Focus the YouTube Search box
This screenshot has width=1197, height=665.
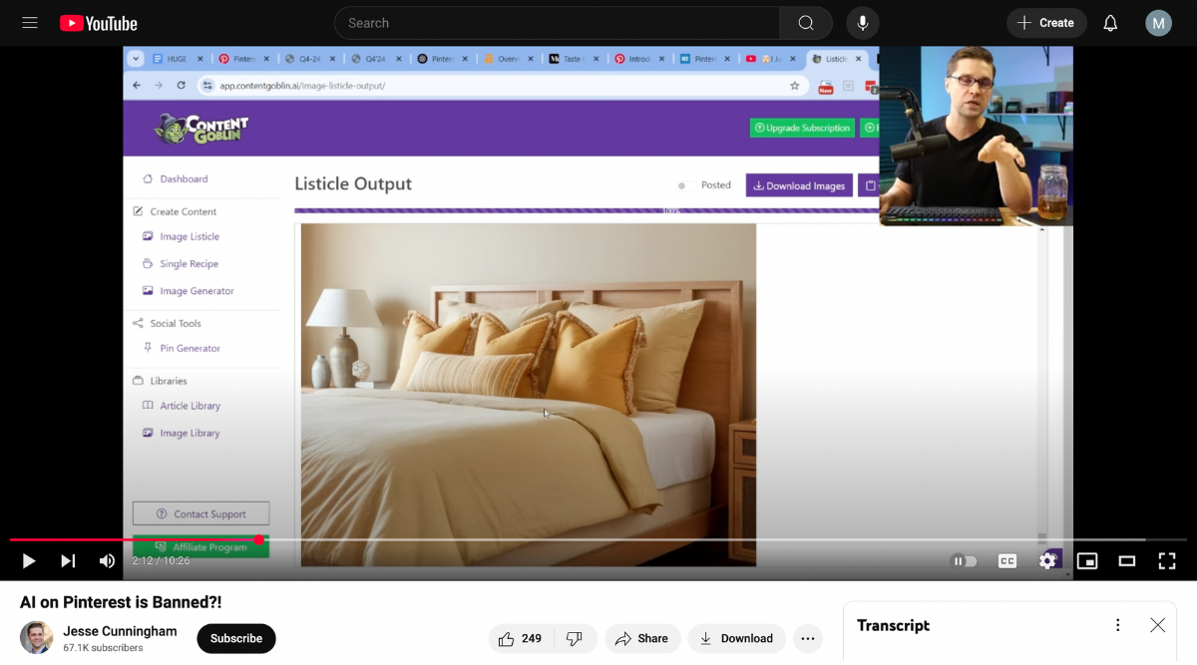tap(557, 23)
